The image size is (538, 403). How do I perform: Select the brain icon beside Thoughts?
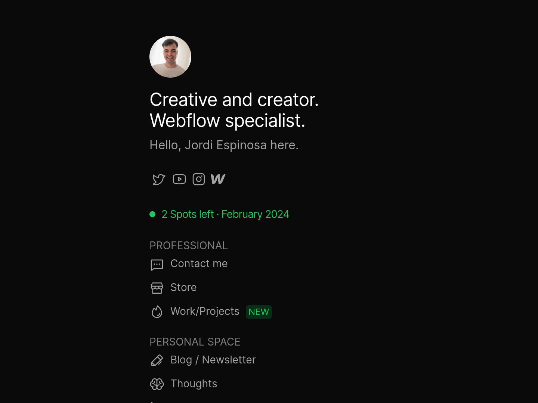click(157, 384)
